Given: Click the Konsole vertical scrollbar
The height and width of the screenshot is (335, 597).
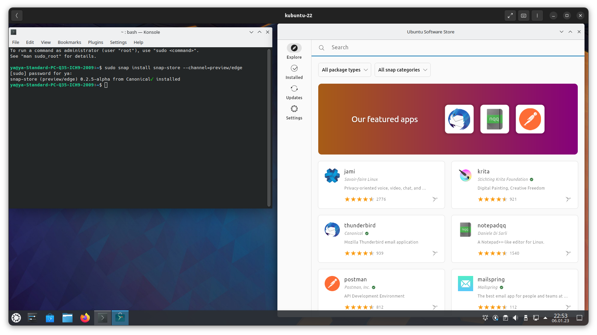Looking at the screenshot, I should 269,128.
